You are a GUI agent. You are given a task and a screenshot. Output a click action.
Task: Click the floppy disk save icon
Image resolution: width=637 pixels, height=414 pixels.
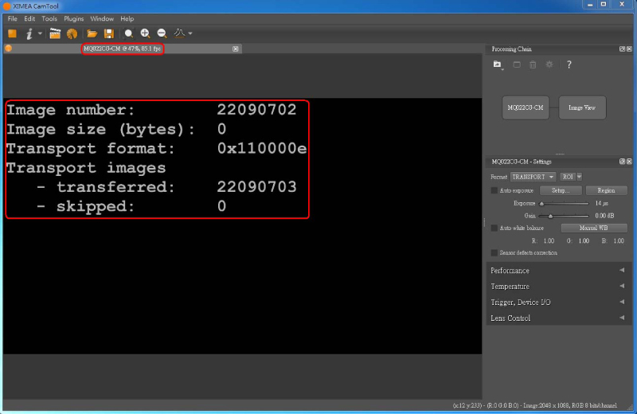click(108, 33)
